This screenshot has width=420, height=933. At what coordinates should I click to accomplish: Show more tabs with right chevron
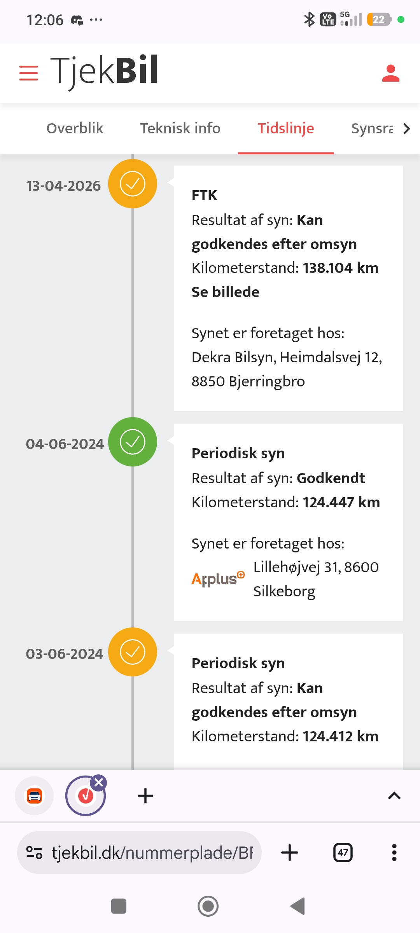[406, 129]
